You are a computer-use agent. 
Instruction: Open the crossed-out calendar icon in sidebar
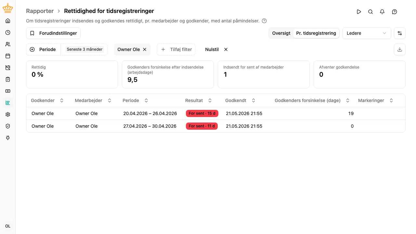click(8, 68)
